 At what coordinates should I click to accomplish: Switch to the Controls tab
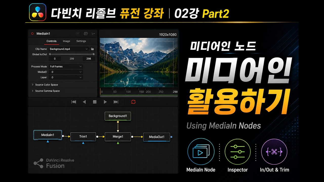[52, 41]
